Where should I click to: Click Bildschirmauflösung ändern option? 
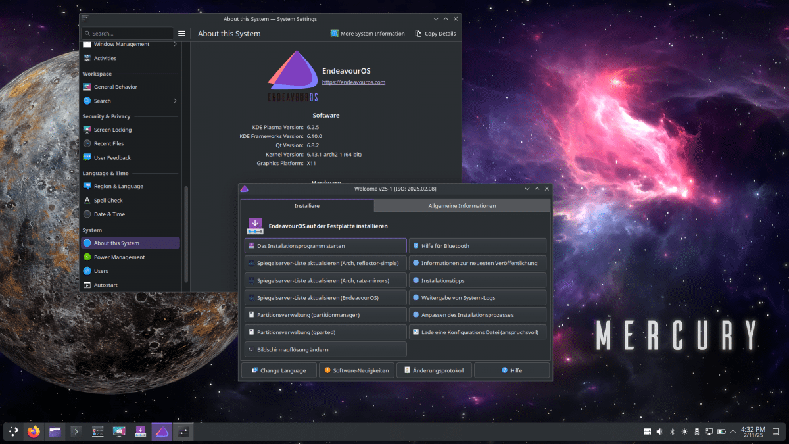pyautogui.click(x=325, y=349)
